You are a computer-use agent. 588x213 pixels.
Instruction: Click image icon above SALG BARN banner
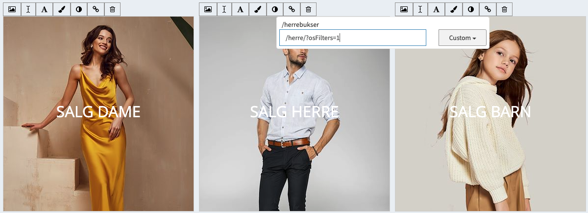404,9
